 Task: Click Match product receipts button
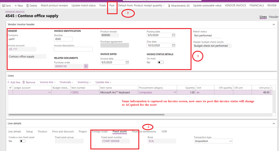click(54, 5)
